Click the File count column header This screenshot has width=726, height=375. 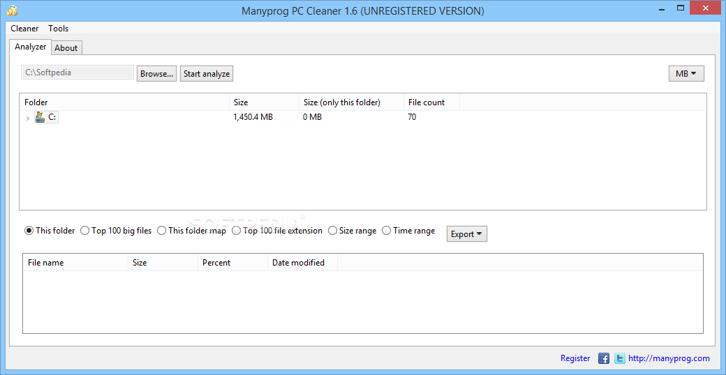(431, 102)
